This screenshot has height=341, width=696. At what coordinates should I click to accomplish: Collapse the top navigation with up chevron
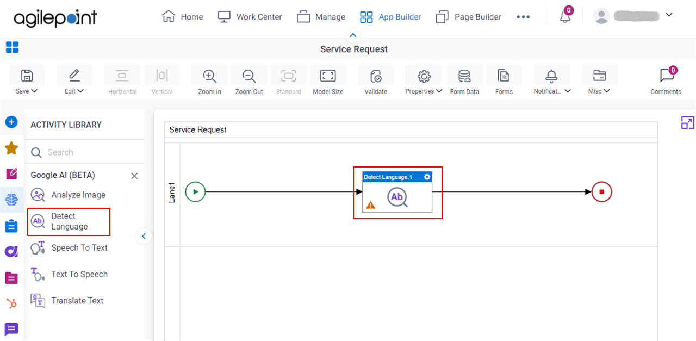(353, 35)
